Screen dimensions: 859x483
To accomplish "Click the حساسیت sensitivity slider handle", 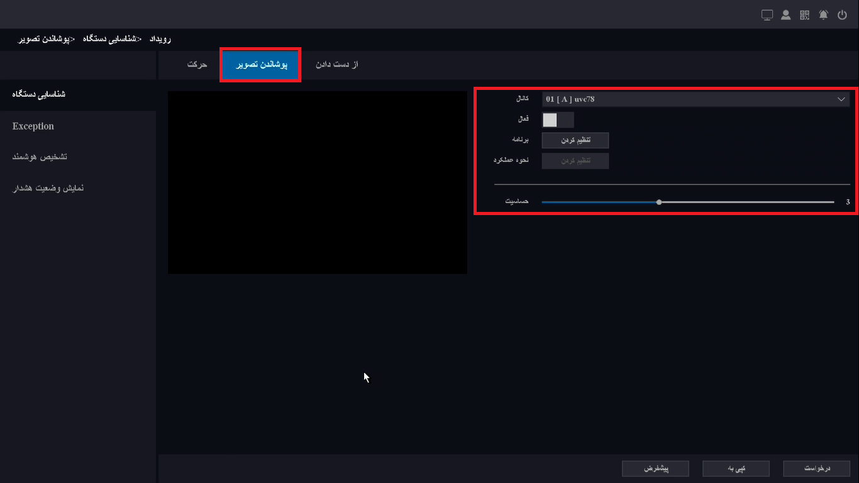I will [x=659, y=203].
